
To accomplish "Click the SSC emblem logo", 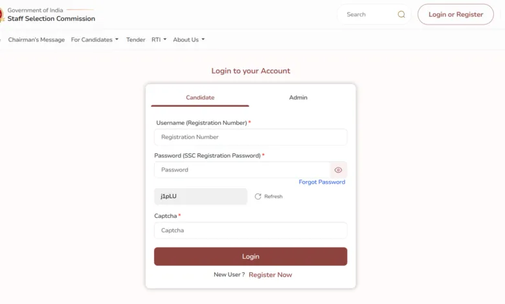I will [1, 14].
